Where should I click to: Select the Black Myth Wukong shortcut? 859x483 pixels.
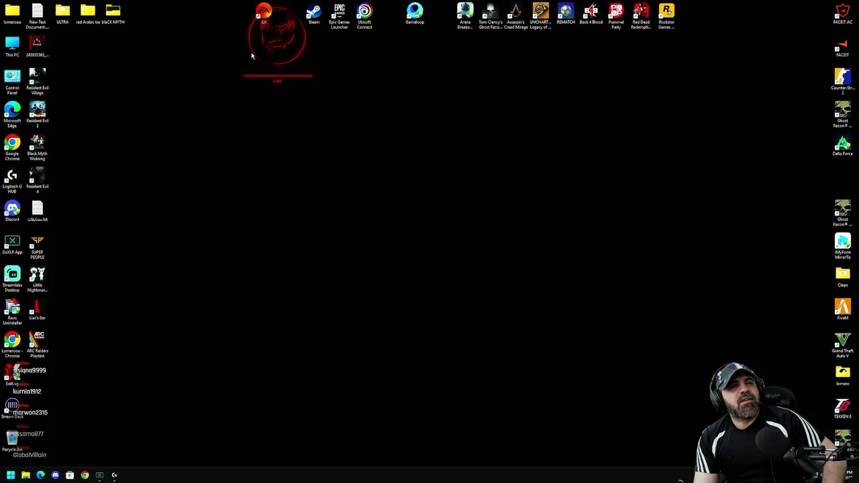[x=37, y=148]
